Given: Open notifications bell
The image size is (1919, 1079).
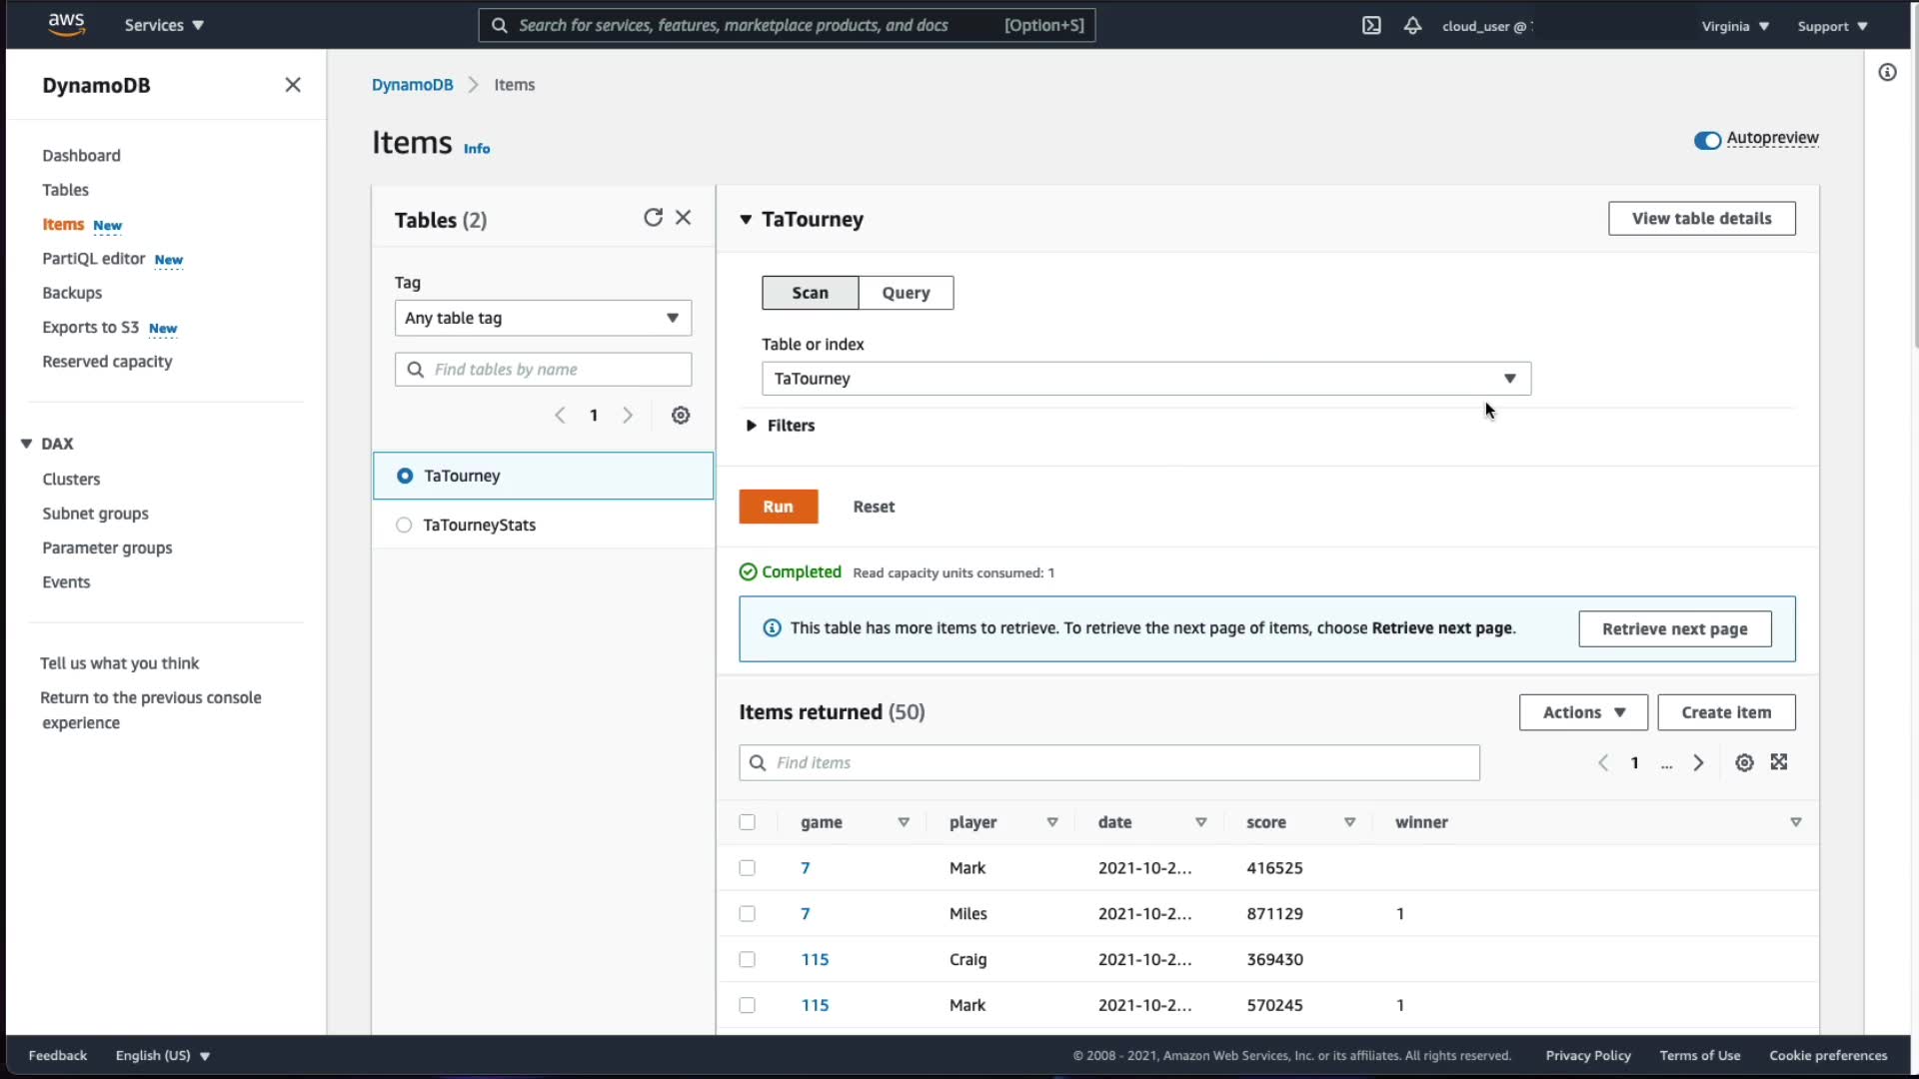Looking at the screenshot, I should click(1412, 26).
